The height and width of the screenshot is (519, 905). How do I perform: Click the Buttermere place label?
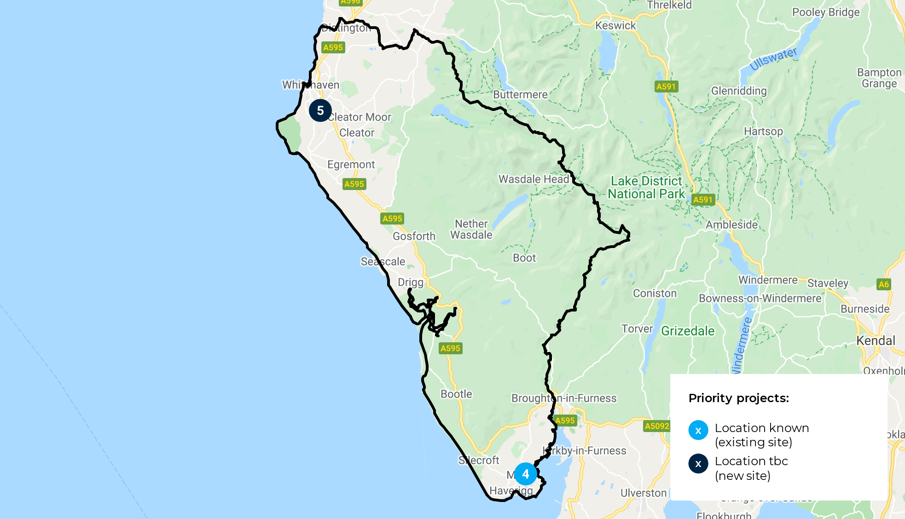coord(520,94)
